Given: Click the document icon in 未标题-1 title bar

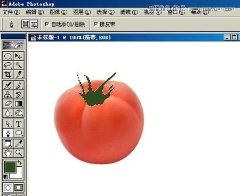Looking at the screenshot, I should coord(33,37).
